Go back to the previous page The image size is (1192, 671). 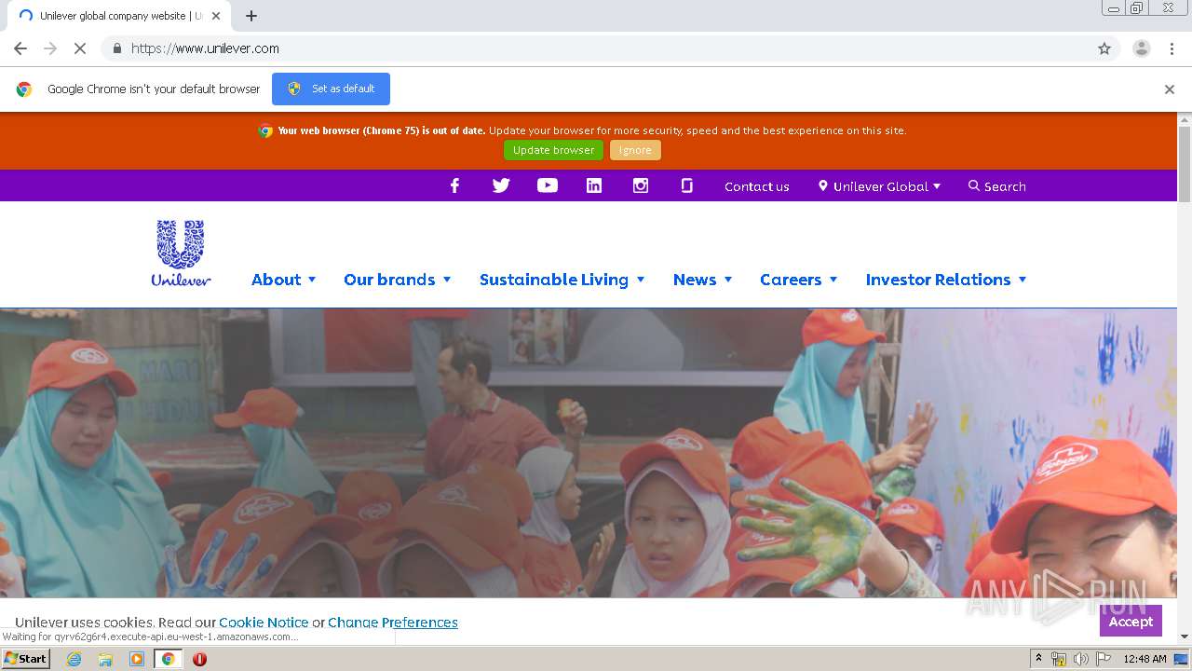(20, 48)
